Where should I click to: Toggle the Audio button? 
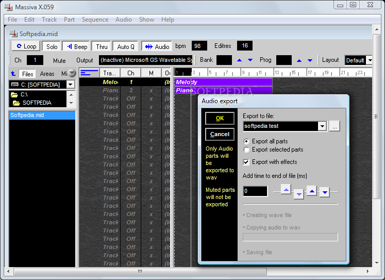(157, 46)
